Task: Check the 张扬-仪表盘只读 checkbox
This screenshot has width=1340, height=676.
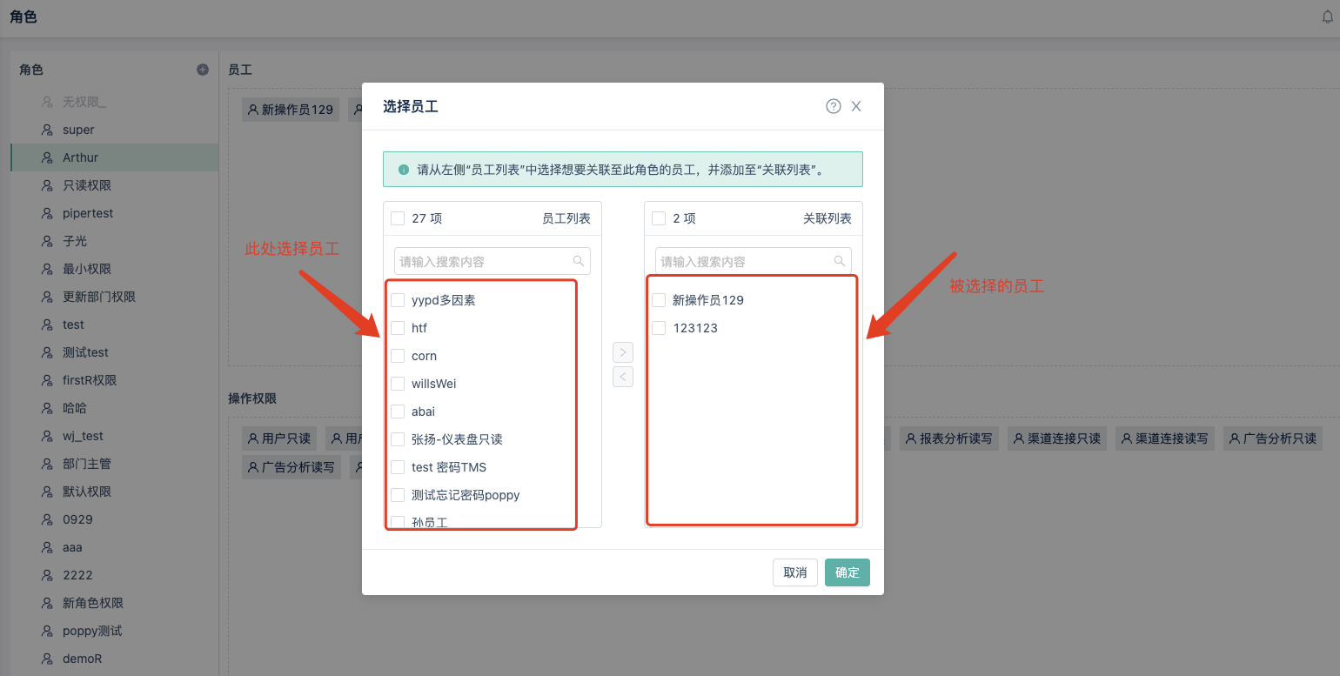Action: [398, 439]
